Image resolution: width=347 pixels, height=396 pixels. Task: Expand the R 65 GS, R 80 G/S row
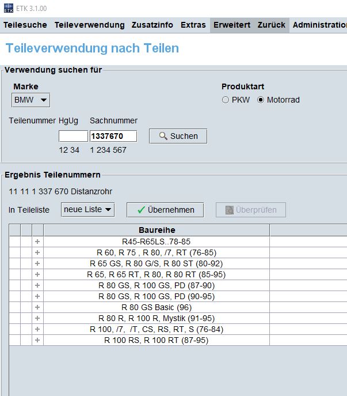(38, 263)
